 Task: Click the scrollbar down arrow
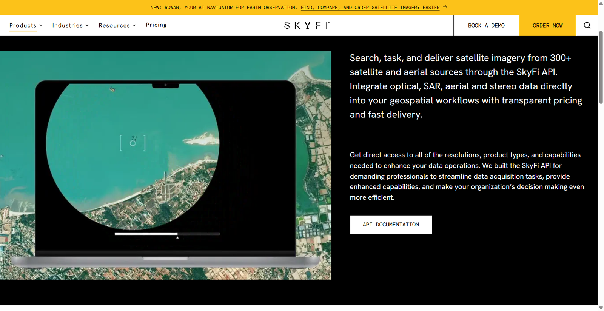pos(601,308)
